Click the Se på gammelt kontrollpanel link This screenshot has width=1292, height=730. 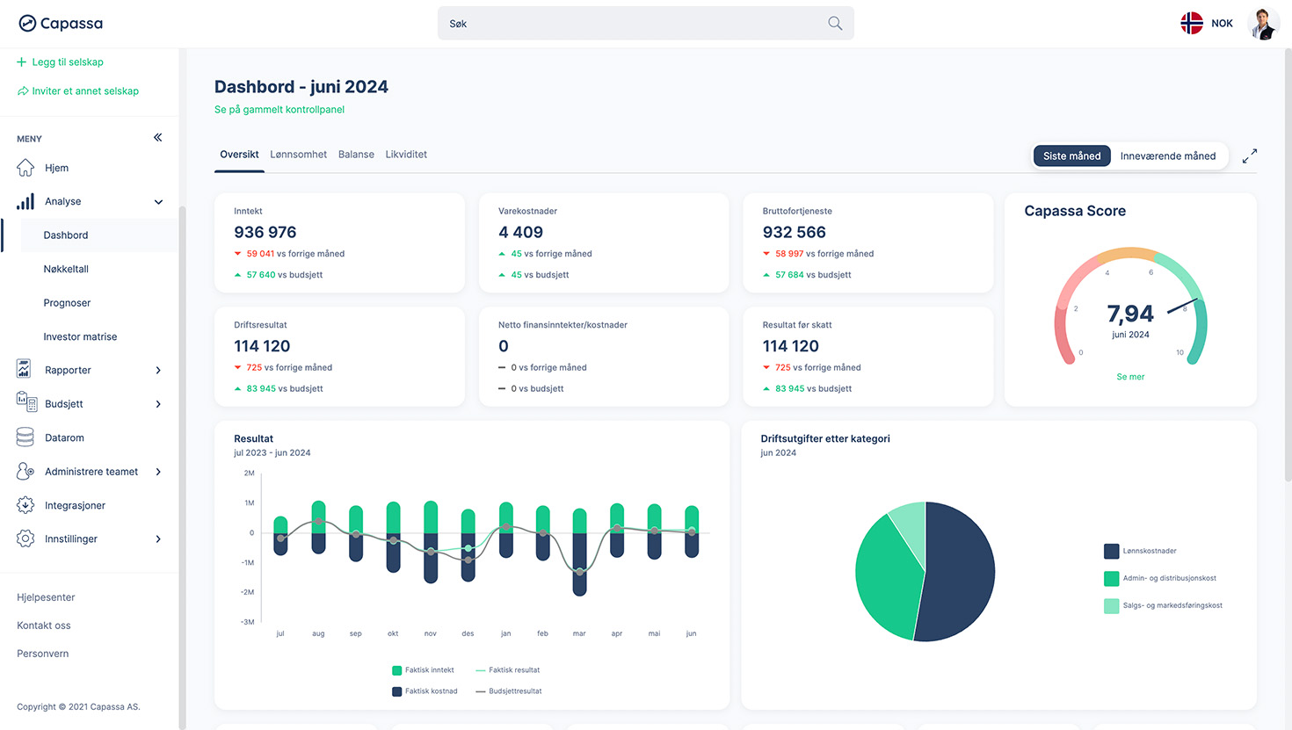(279, 110)
